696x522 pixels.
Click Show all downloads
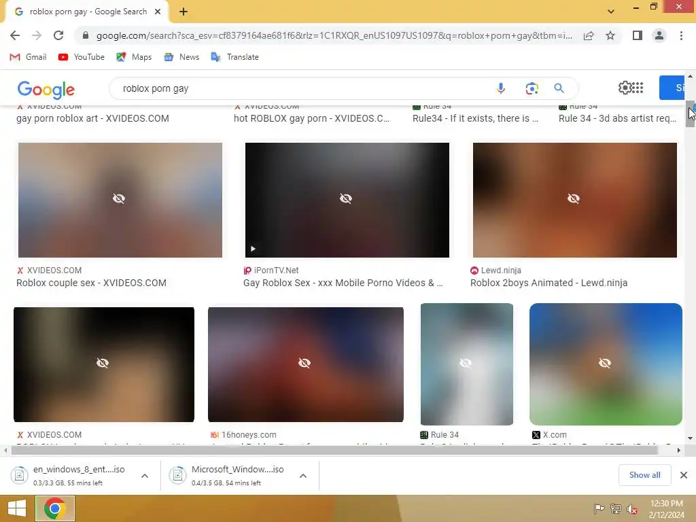[644, 475]
